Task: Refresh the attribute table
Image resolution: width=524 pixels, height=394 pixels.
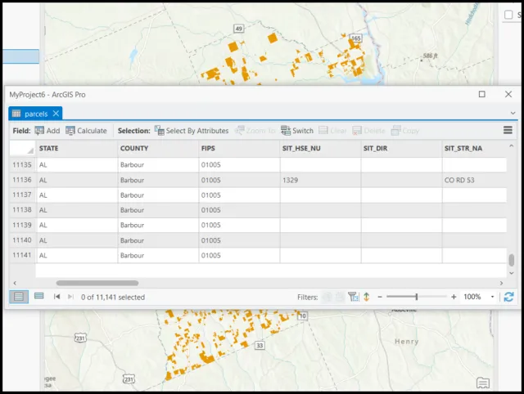Action: [x=509, y=297]
